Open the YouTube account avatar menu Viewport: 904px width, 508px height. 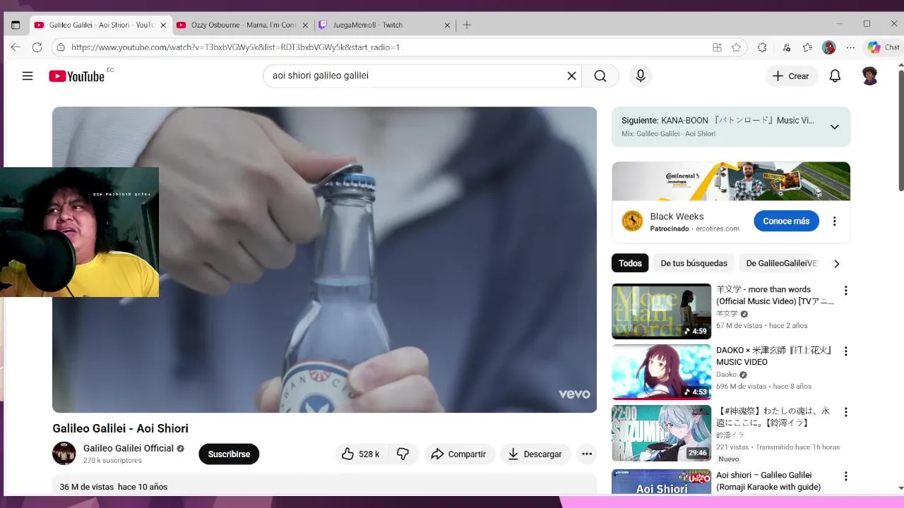pos(870,76)
